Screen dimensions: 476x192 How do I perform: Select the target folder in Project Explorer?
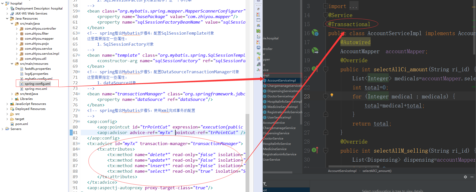(20, 119)
